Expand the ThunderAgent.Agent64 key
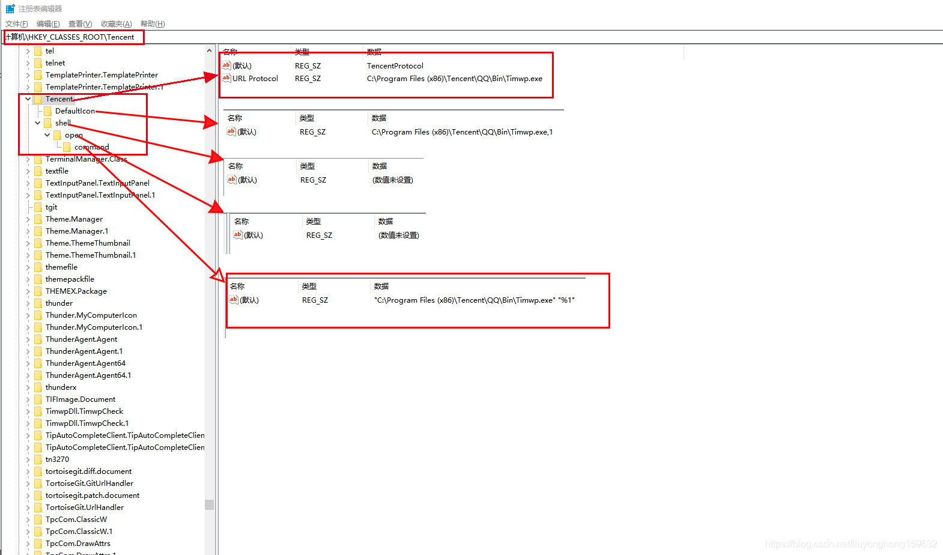 click(x=28, y=363)
